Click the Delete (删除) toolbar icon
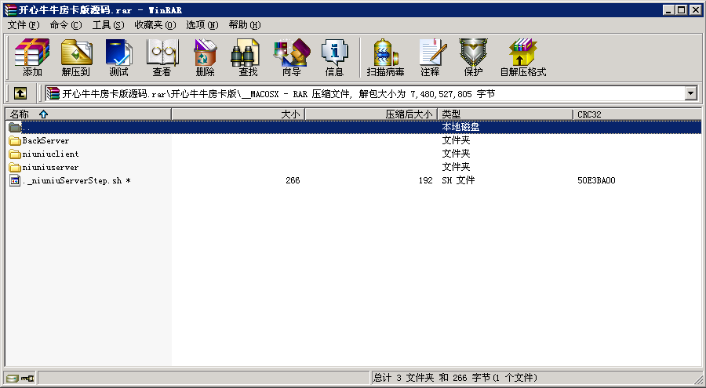This screenshot has width=706, height=388. click(205, 57)
